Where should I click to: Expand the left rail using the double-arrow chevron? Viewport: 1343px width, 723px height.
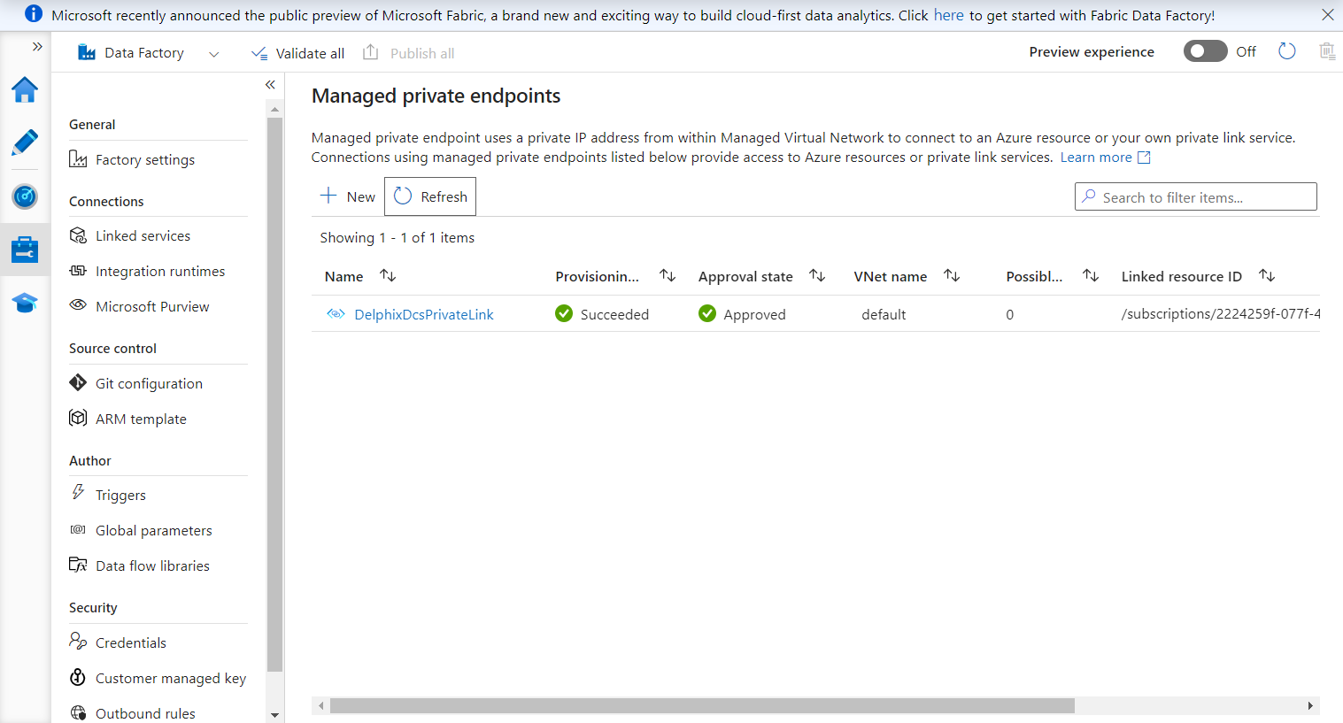coord(37,47)
